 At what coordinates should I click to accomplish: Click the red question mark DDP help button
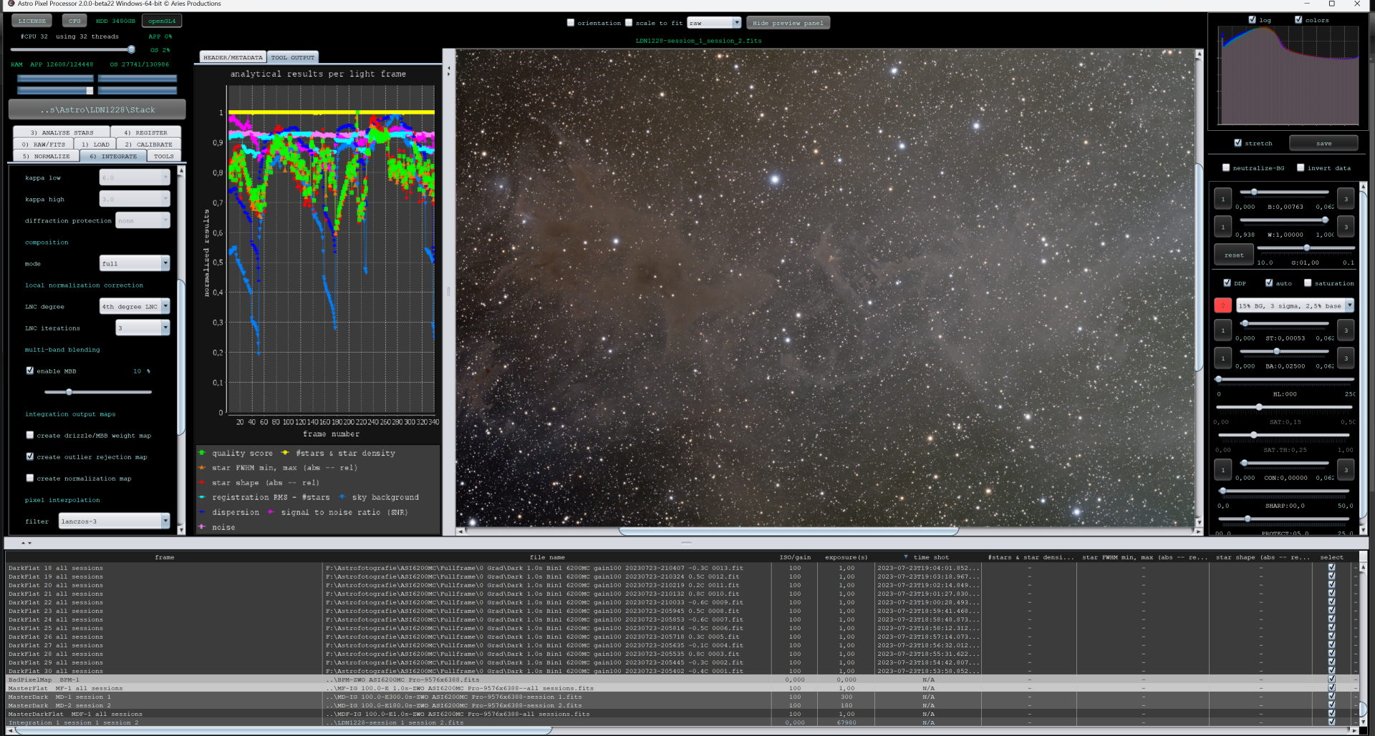tap(1222, 305)
